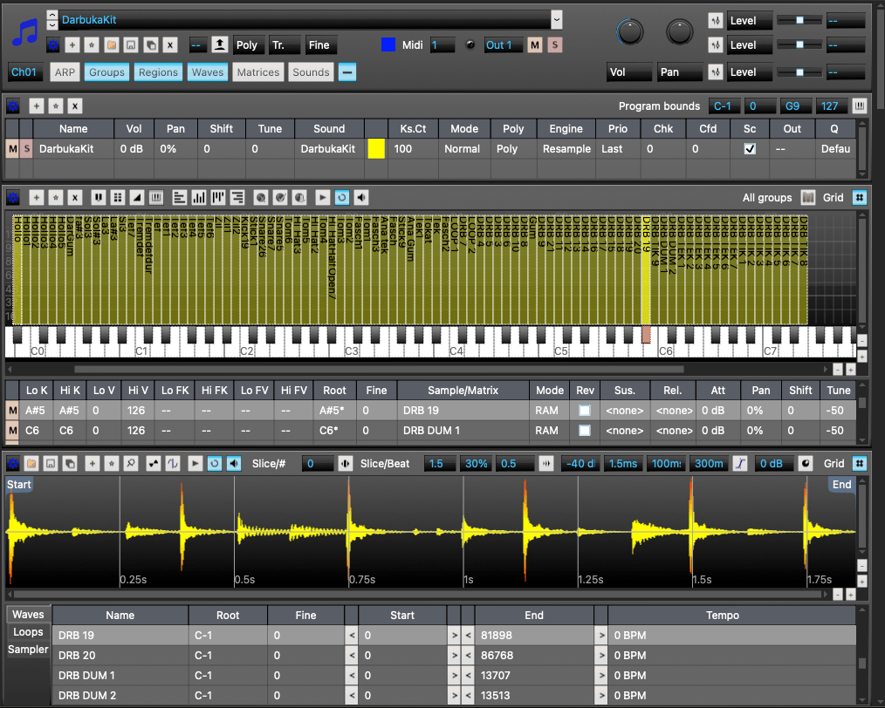This screenshot has height=708, width=885.
Task: Click the keyboard mapping icon in the regions toolbar
Action: point(156,197)
